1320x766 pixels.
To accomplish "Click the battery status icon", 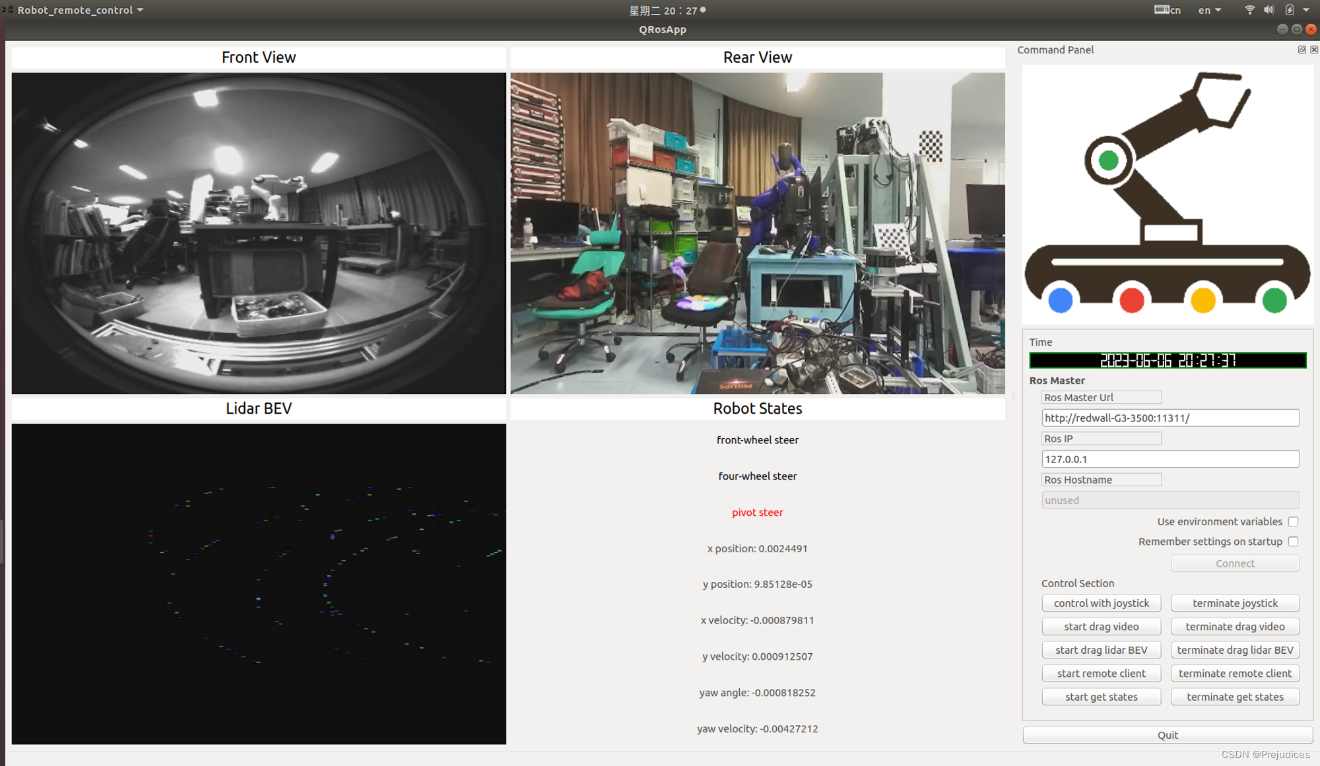I will coord(1290,10).
